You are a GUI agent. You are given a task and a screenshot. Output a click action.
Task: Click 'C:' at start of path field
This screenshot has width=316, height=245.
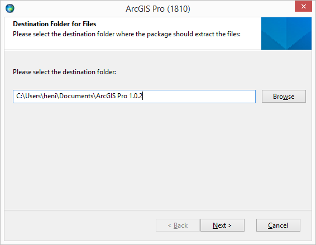click(x=19, y=96)
